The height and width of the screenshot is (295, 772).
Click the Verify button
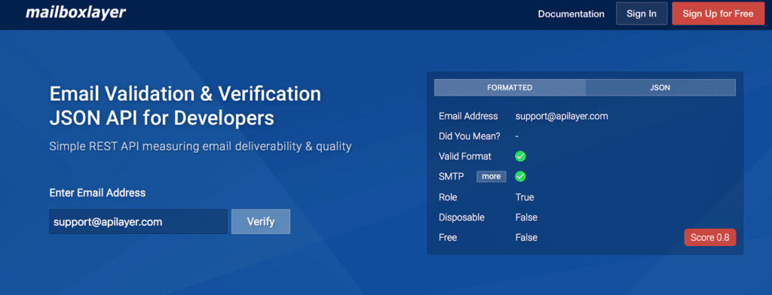click(260, 222)
